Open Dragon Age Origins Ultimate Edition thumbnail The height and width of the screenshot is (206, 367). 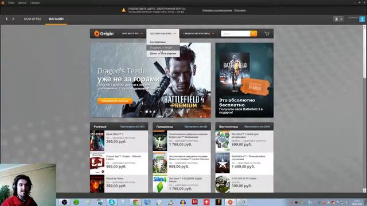point(97,163)
